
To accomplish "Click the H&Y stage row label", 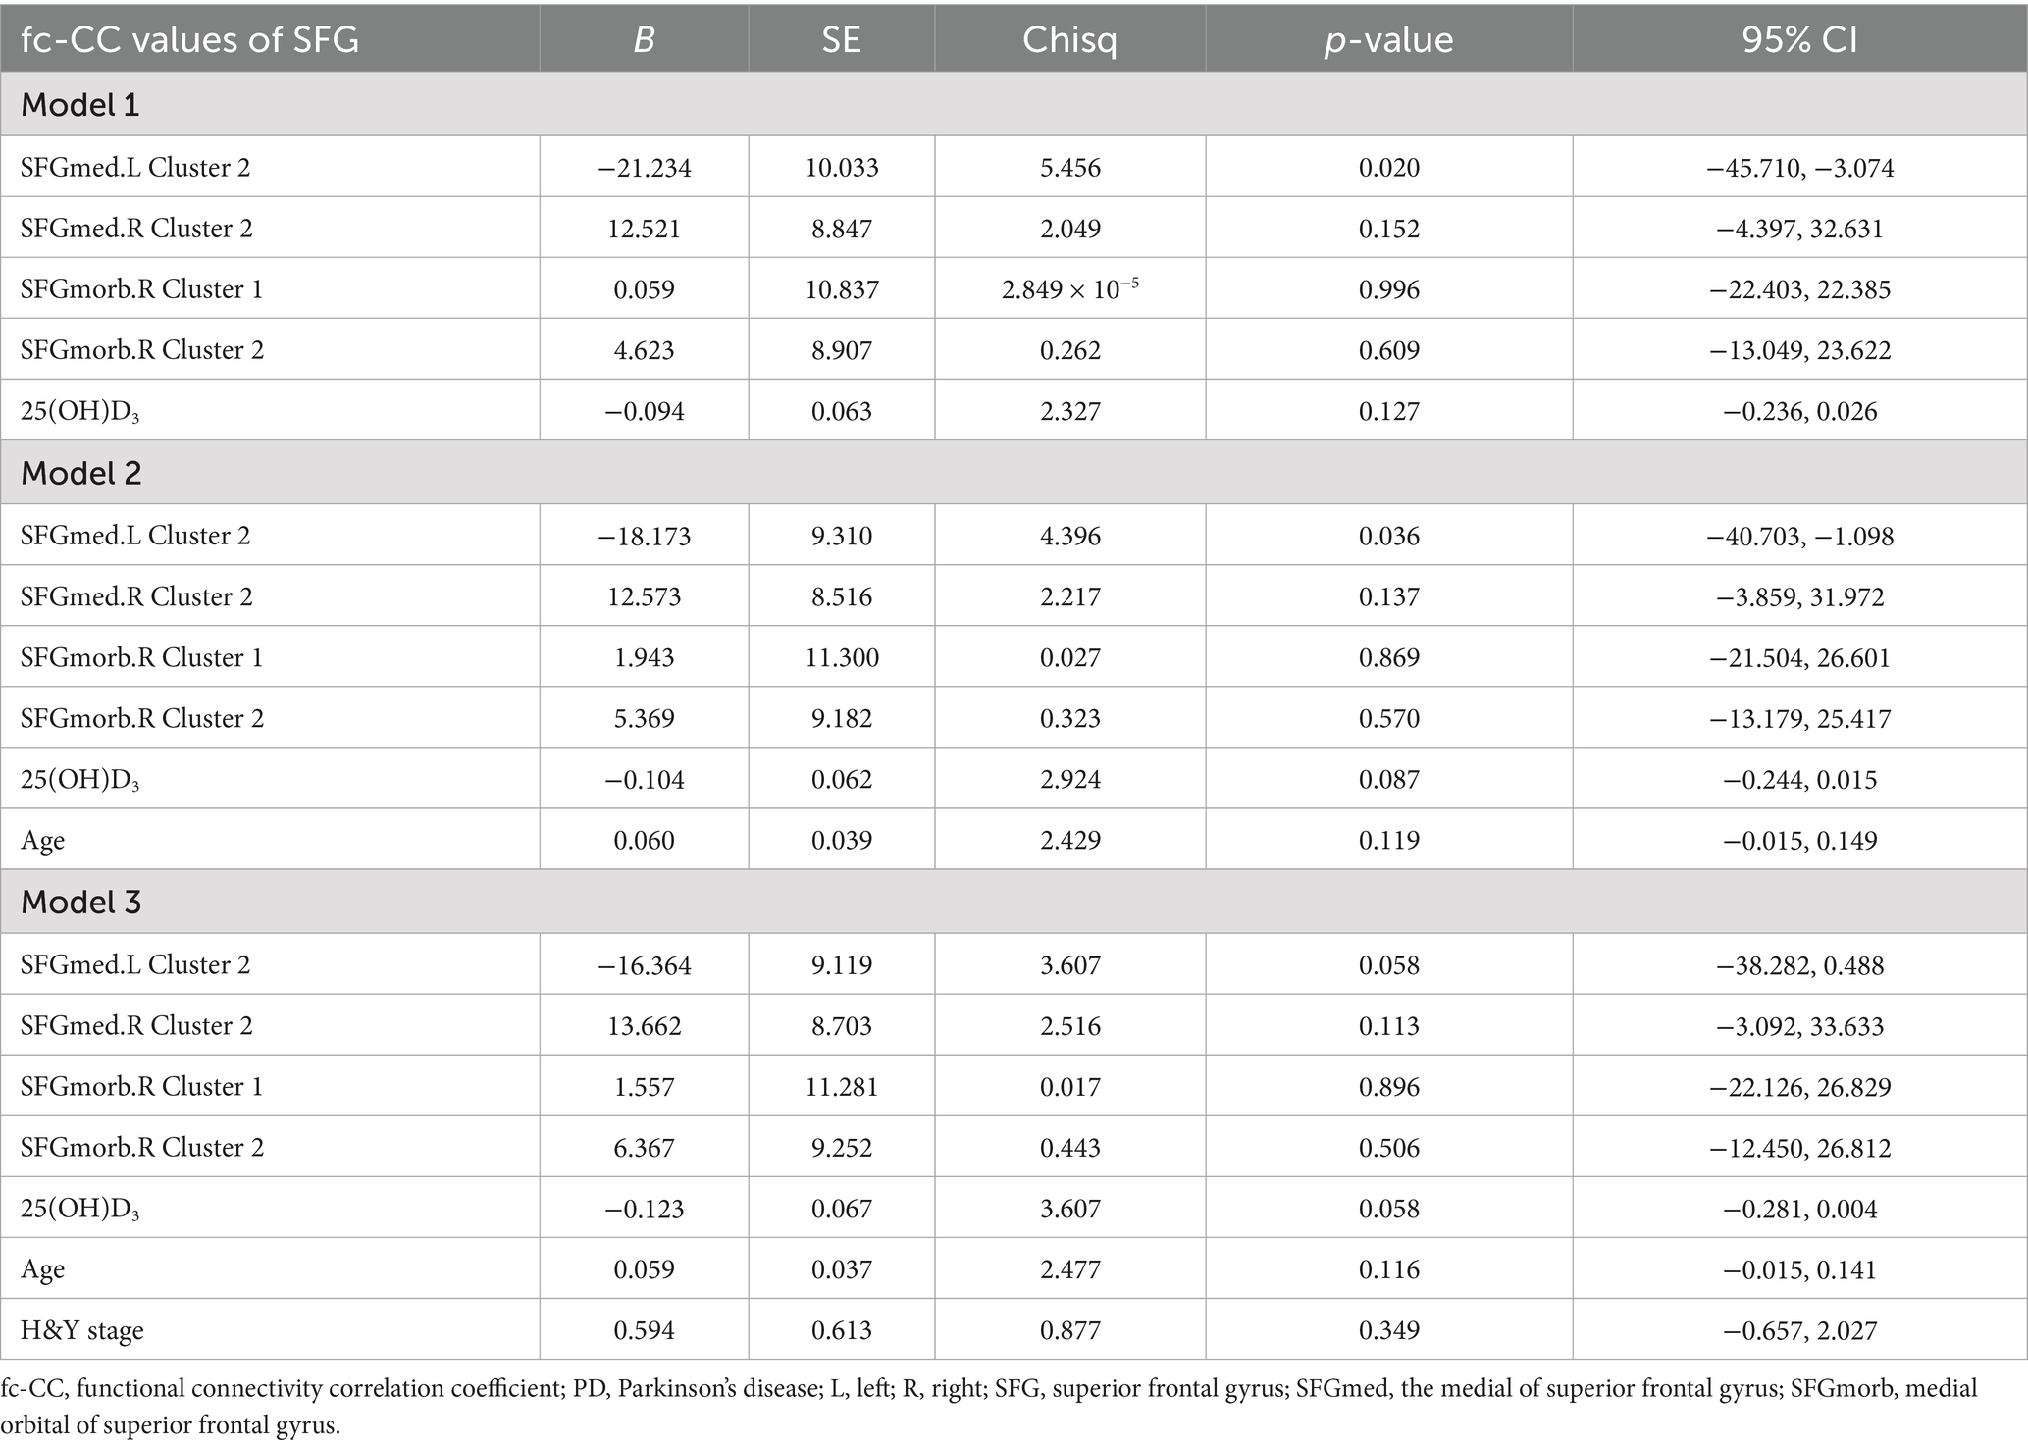I will pyautogui.click(x=82, y=1330).
